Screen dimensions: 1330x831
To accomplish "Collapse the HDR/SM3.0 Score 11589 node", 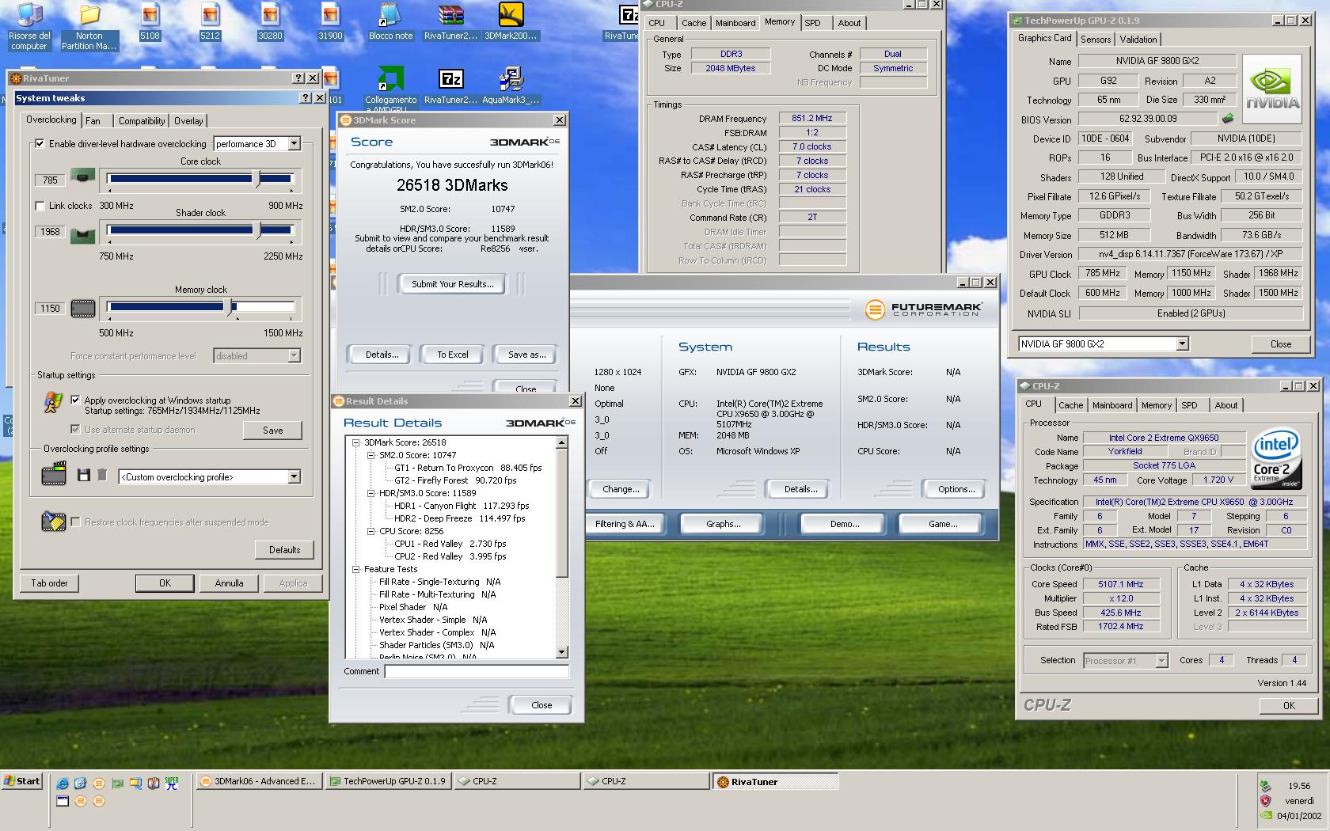I will [x=371, y=493].
